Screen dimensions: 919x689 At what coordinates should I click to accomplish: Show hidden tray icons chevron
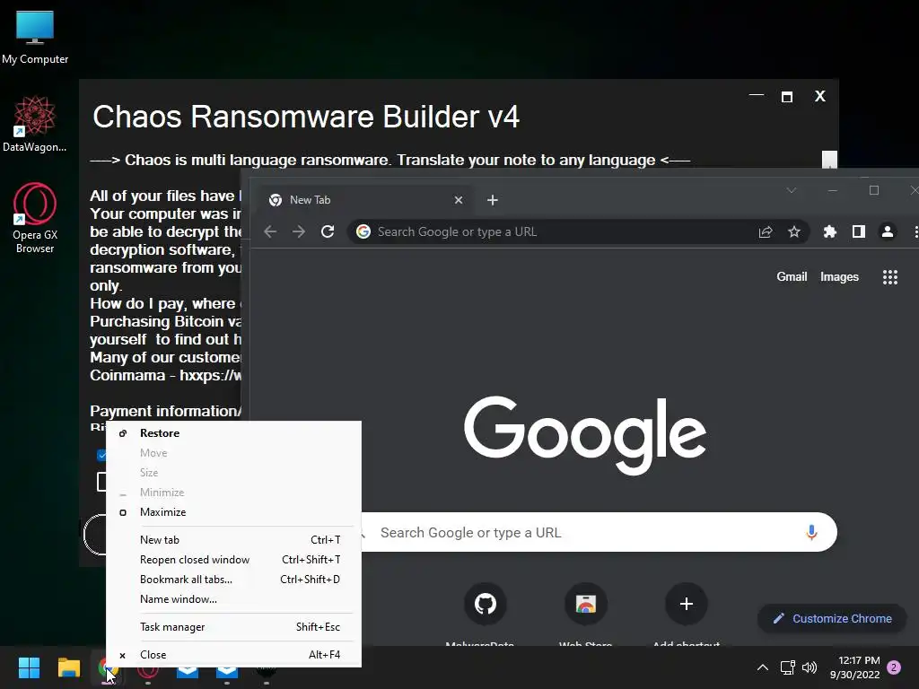click(763, 667)
